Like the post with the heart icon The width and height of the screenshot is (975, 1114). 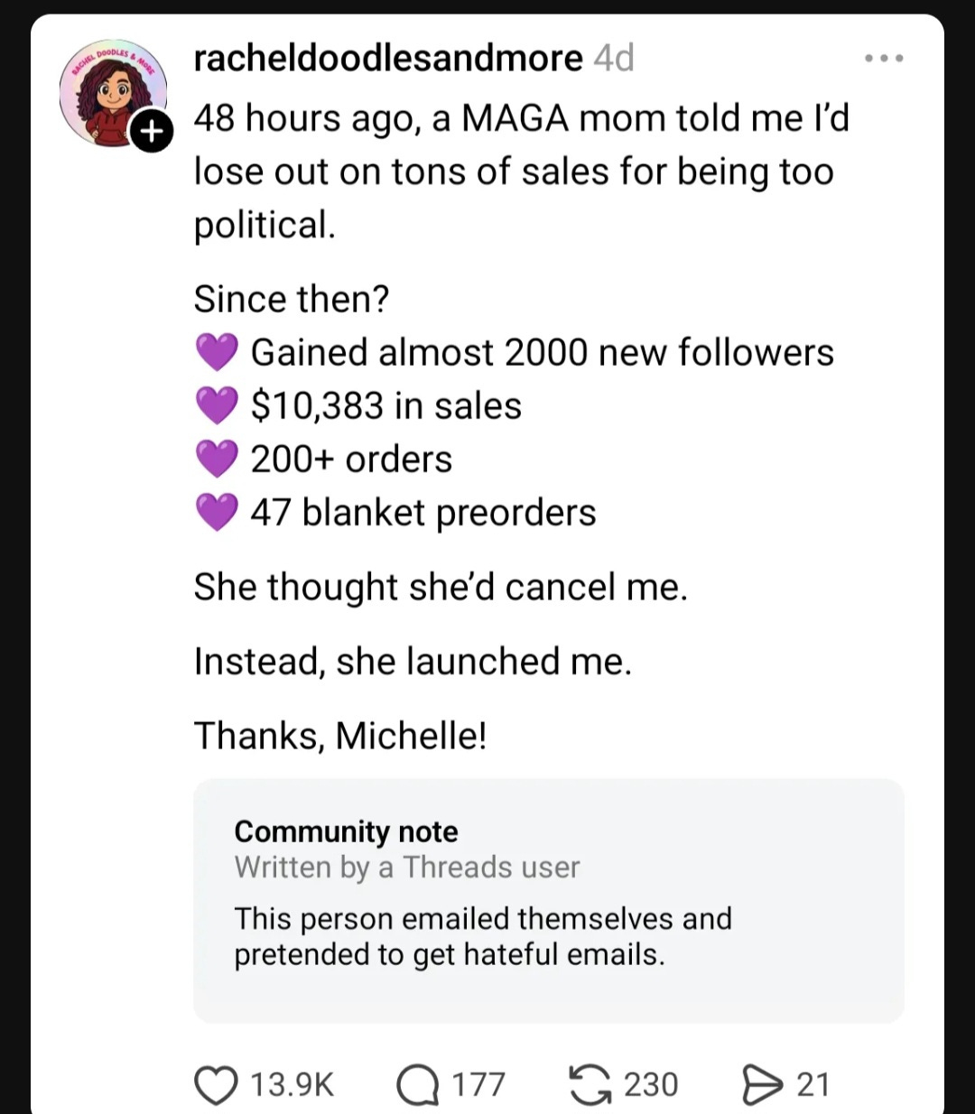point(216,1084)
